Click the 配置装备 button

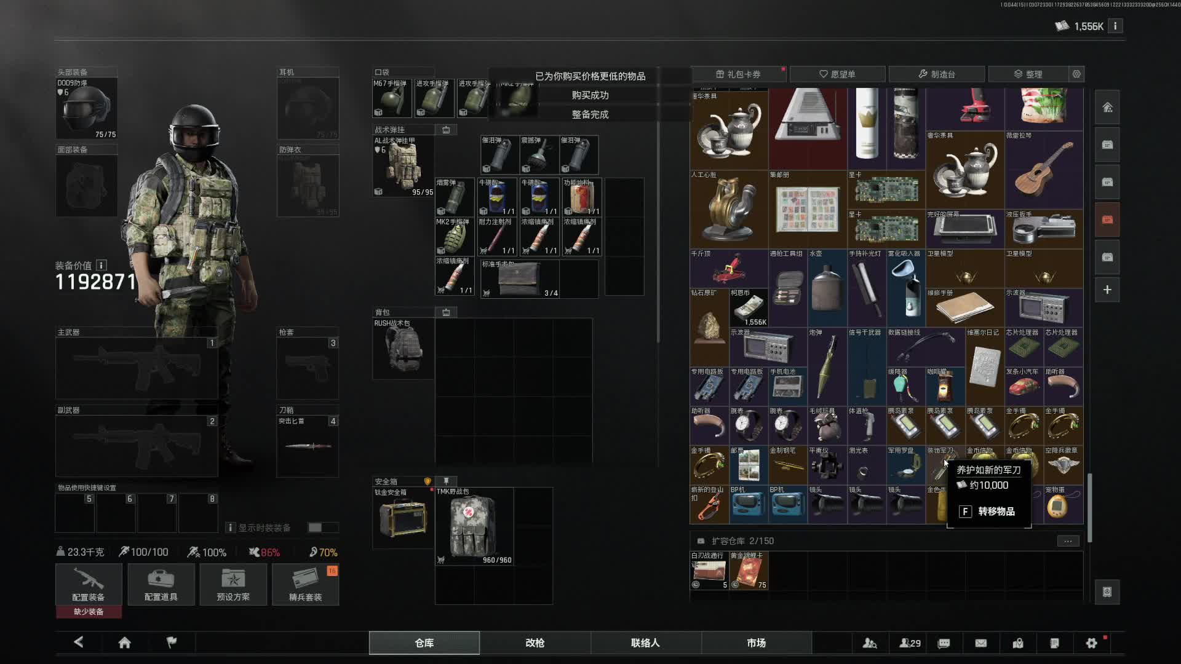89,584
